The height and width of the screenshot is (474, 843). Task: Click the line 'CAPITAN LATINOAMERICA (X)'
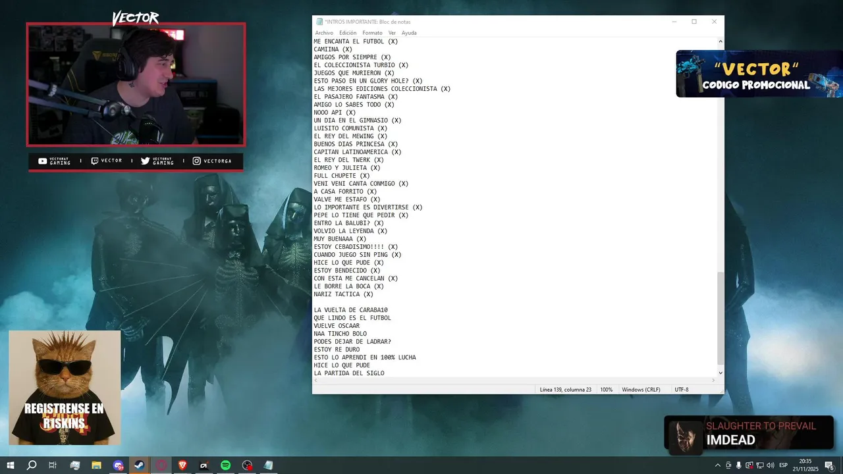(x=358, y=152)
